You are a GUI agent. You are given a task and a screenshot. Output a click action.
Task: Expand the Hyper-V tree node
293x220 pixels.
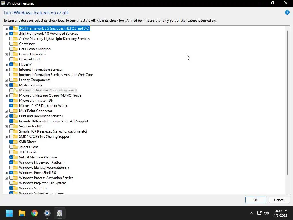tap(6, 65)
